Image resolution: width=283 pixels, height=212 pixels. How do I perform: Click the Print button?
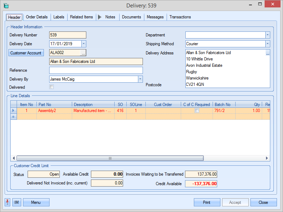(x=207, y=202)
